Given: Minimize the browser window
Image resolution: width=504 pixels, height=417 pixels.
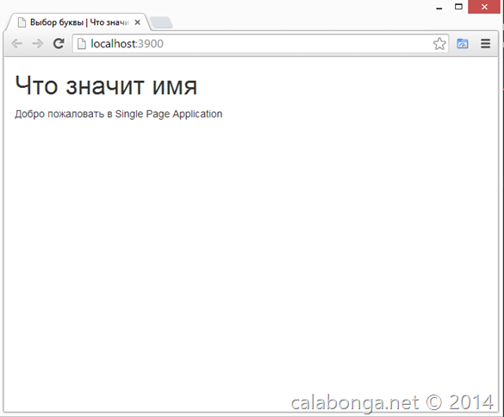Looking at the screenshot, I should click(x=439, y=8).
